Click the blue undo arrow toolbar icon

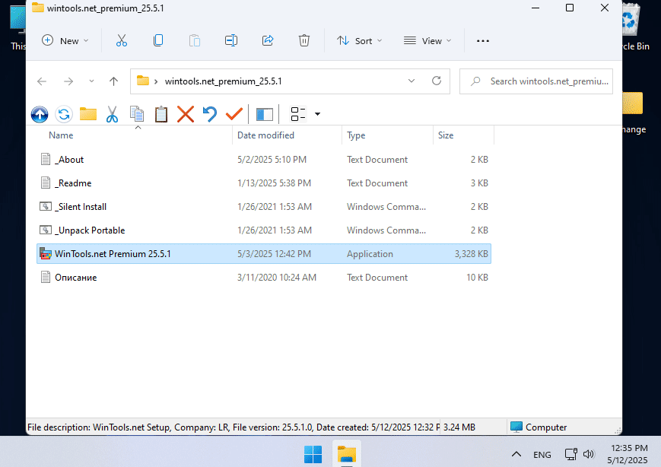(209, 114)
